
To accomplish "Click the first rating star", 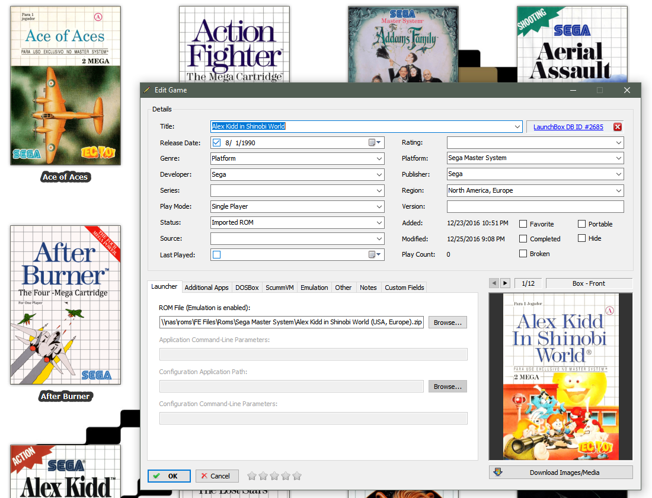I will pyautogui.click(x=252, y=476).
